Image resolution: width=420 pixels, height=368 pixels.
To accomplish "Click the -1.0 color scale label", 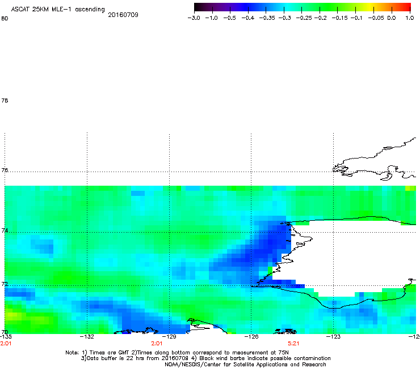I will pyautogui.click(x=211, y=18).
